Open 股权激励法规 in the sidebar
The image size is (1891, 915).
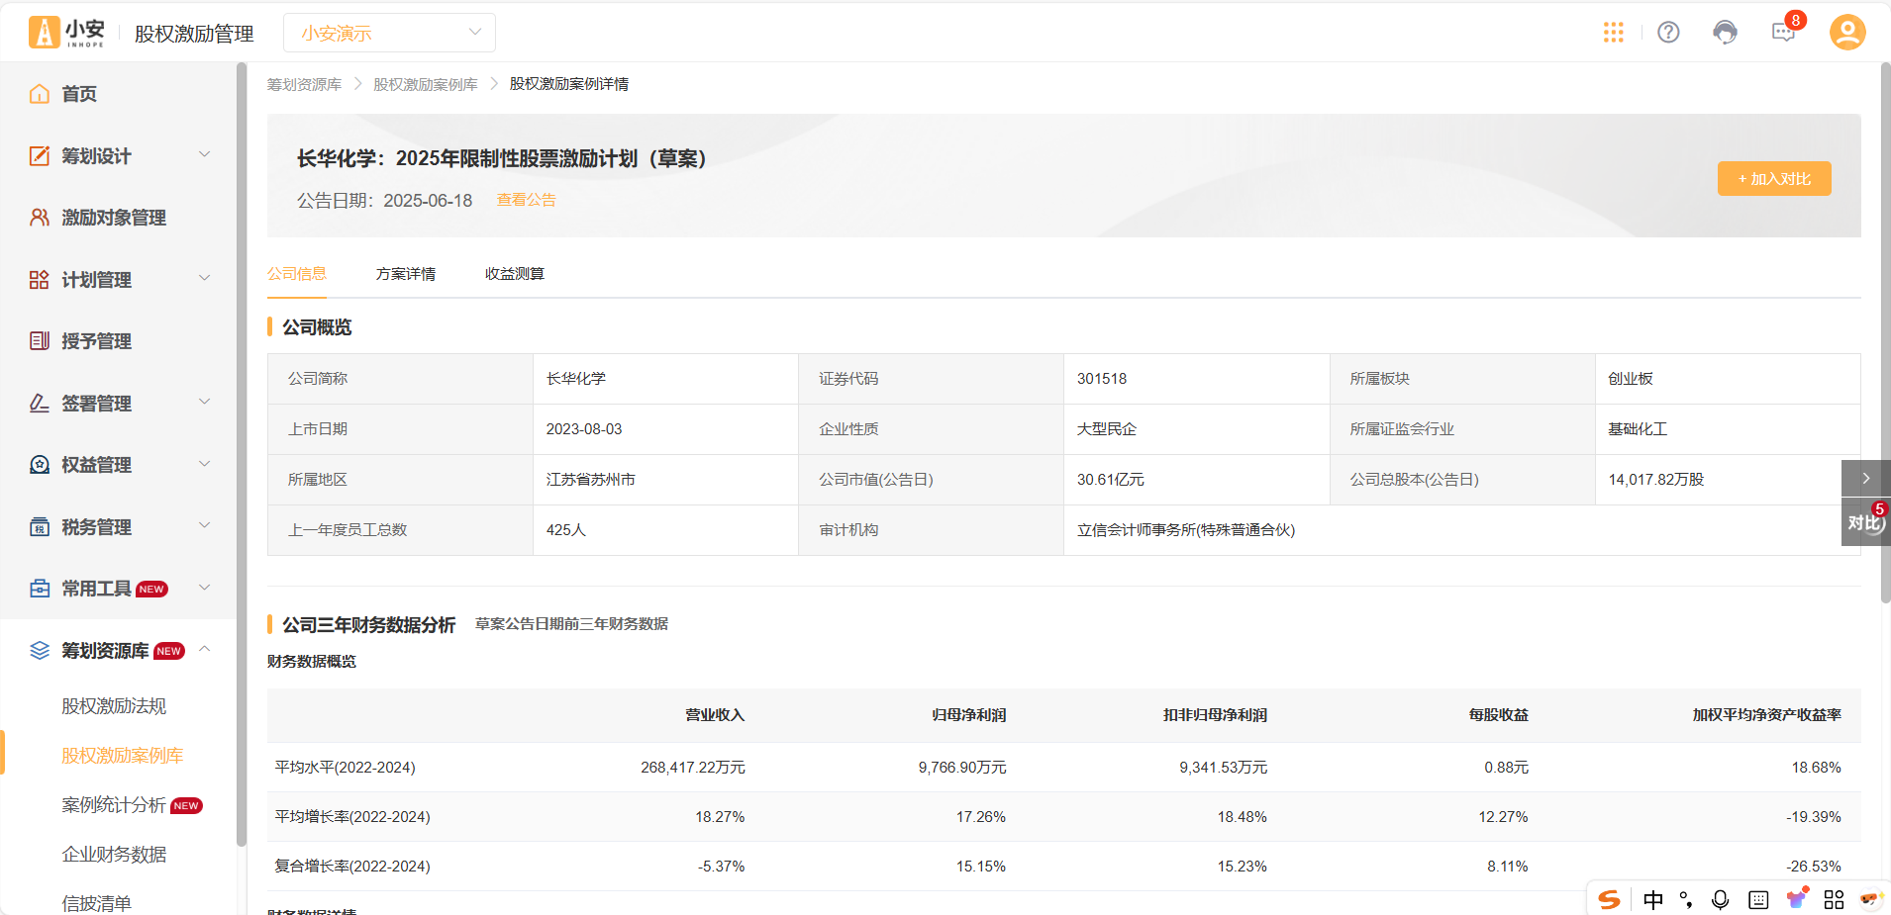pos(114,706)
